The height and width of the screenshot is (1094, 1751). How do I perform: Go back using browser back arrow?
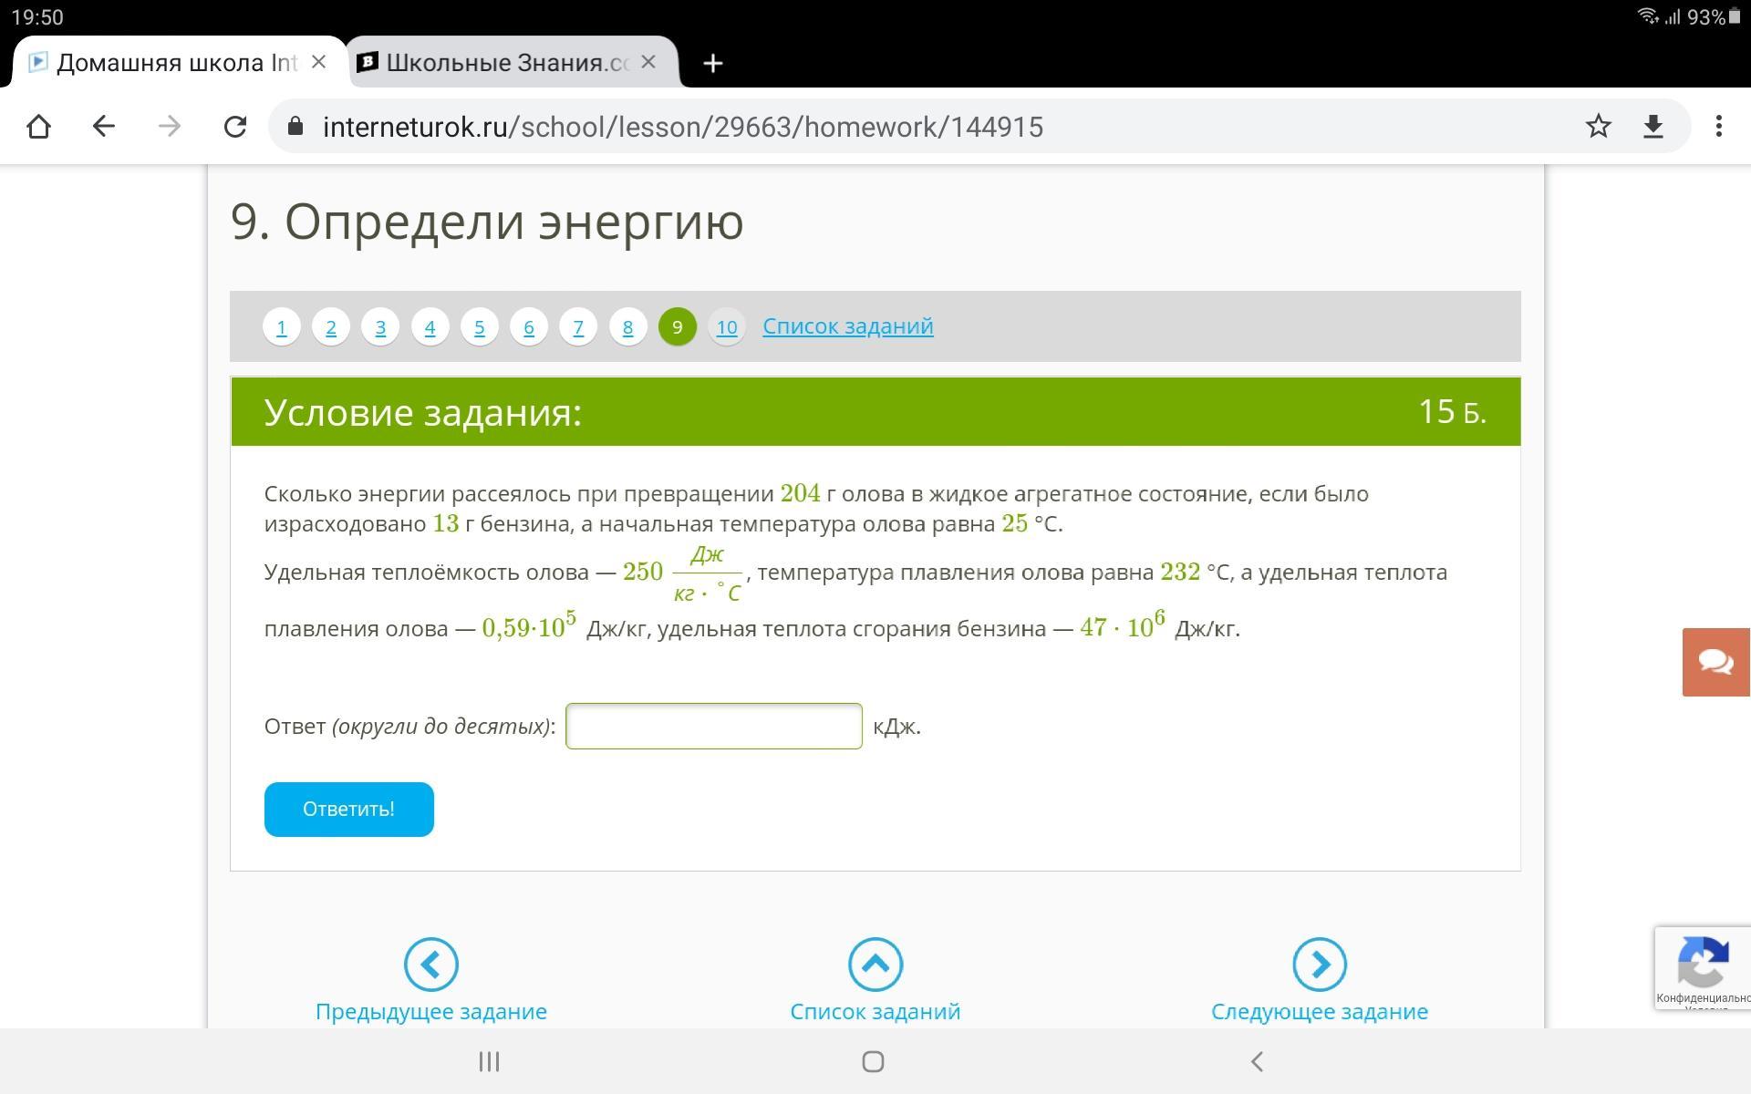pyautogui.click(x=104, y=127)
